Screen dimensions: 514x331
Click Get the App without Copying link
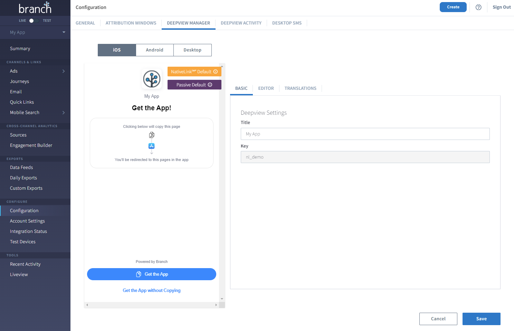tap(152, 291)
